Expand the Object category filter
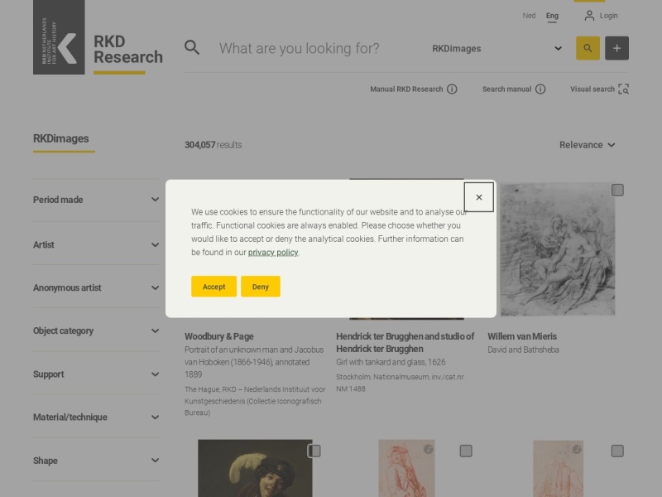 (x=96, y=331)
